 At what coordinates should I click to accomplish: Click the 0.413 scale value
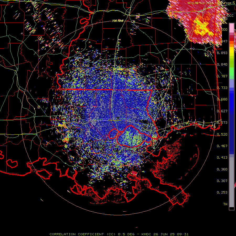(222, 158)
